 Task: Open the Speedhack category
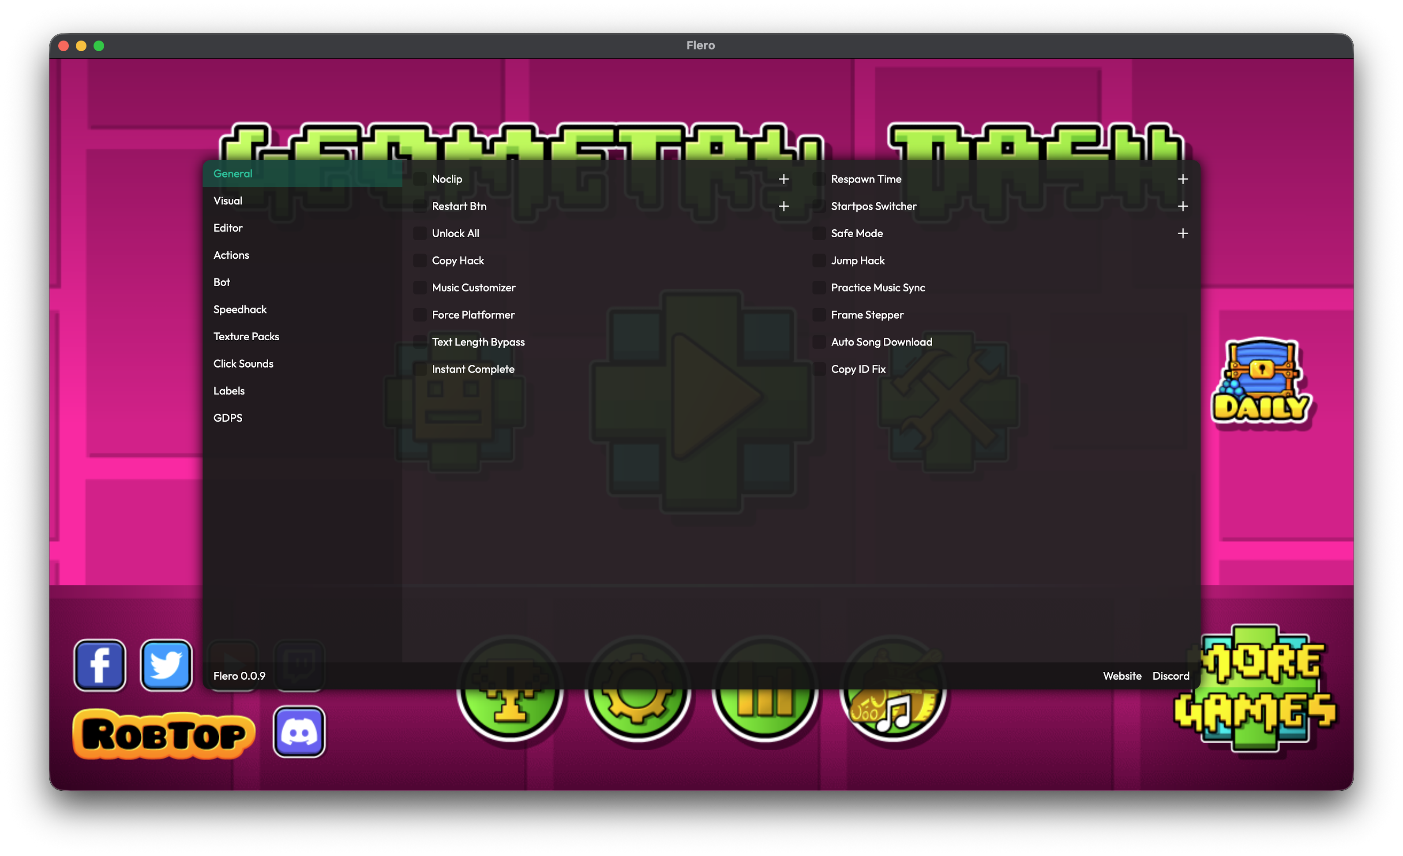tap(302, 309)
